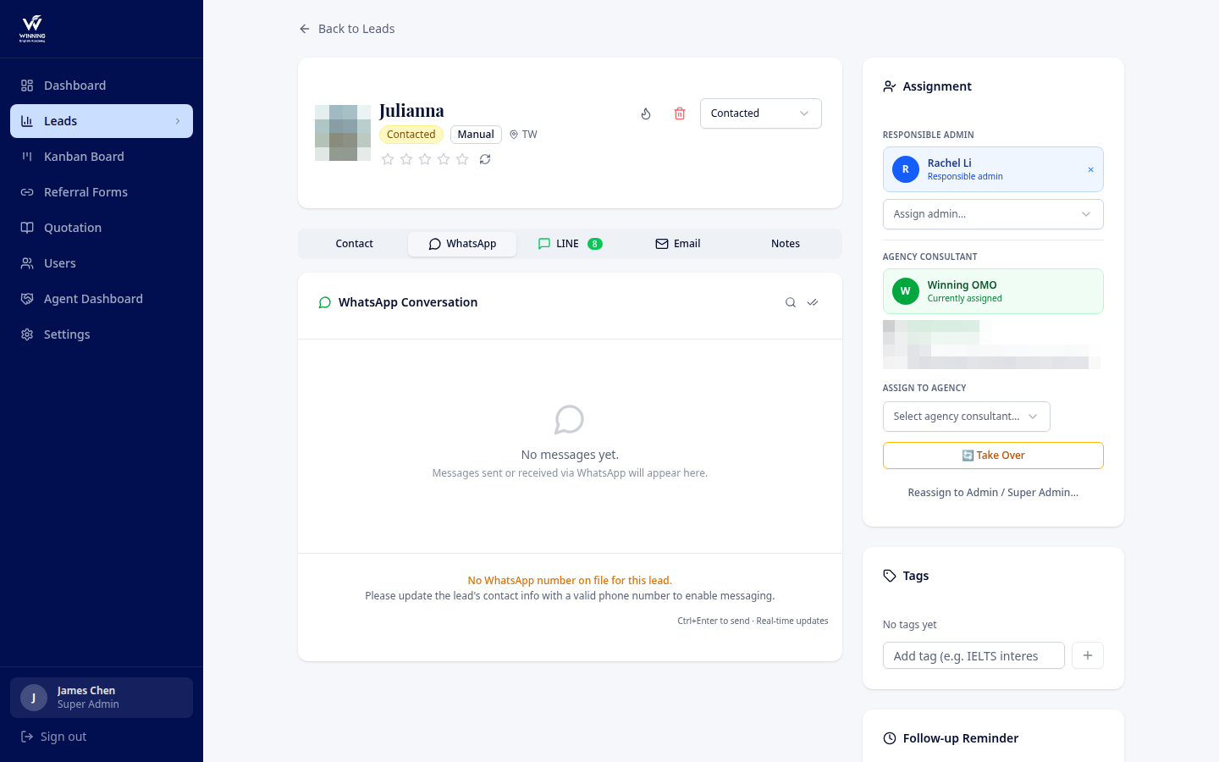Viewport: 1219px width, 762px height.
Task: Open the LINE tab
Action: click(570, 244)
